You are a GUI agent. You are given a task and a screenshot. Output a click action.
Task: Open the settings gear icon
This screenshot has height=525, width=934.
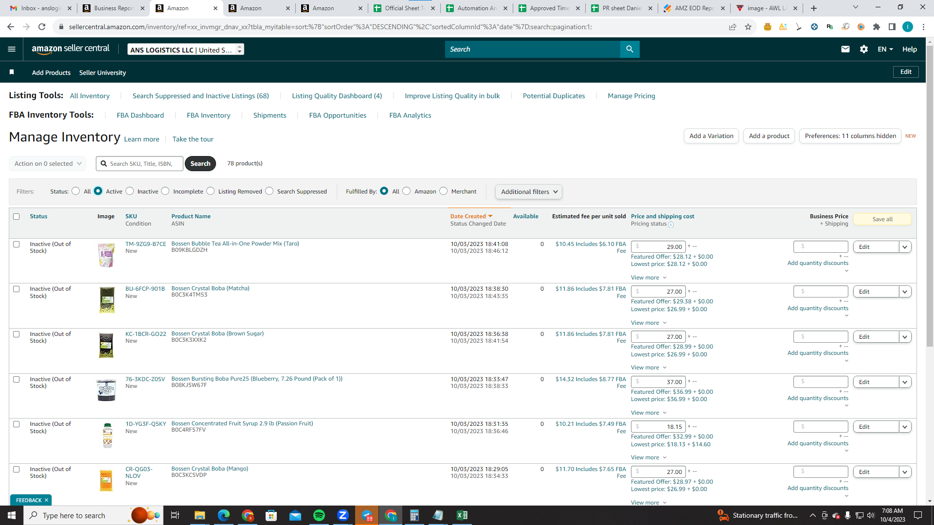[864, 49]
